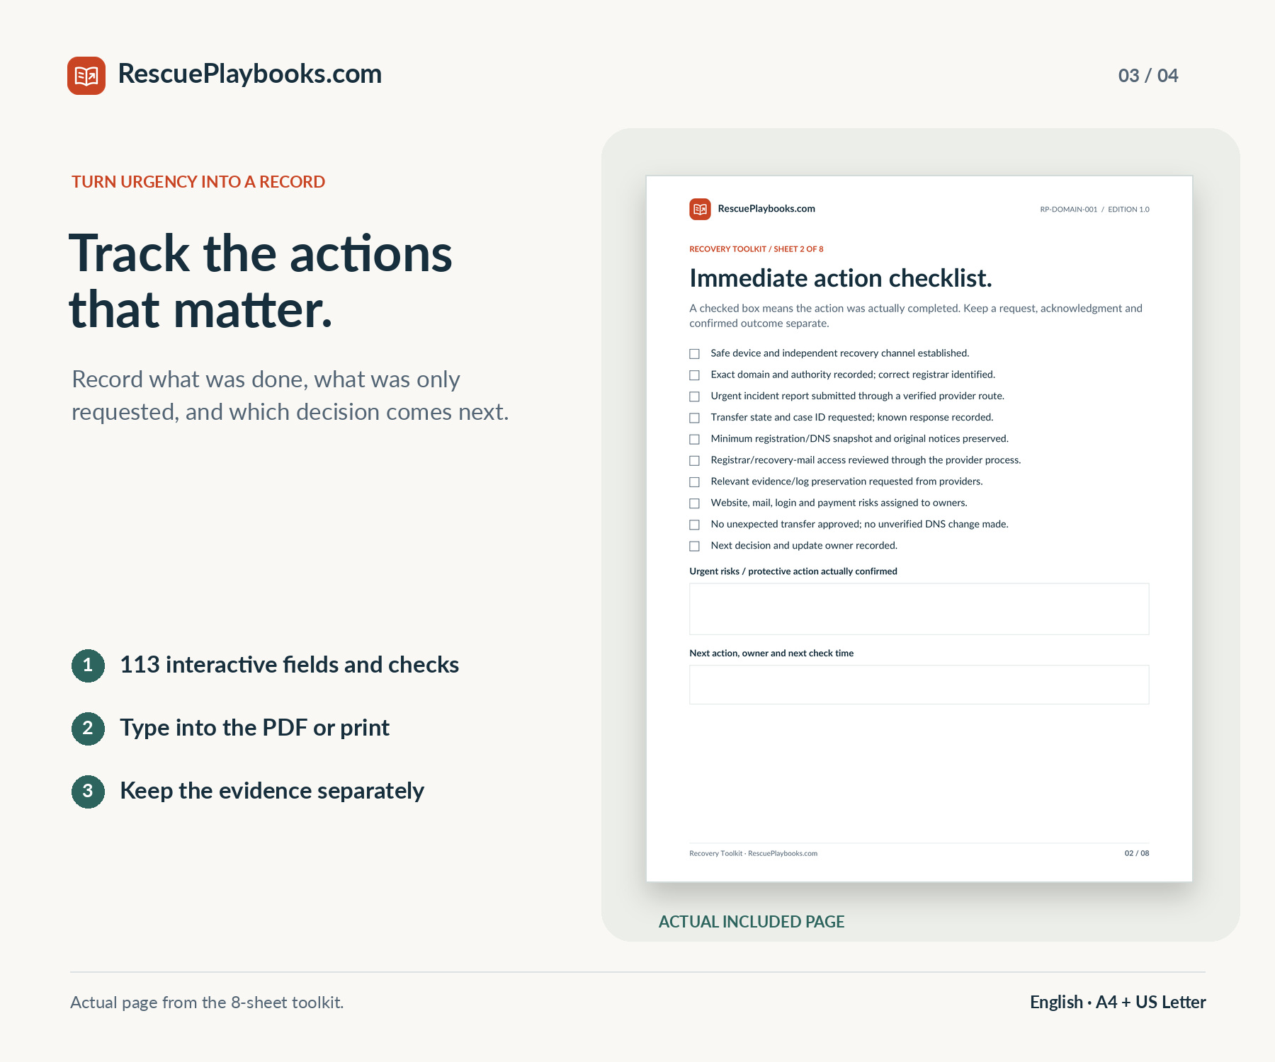Click the orange RescuePlaybooks book logo icon
The width and height of the screenshot is (1275, 1062).
click(x=86, y=76)
